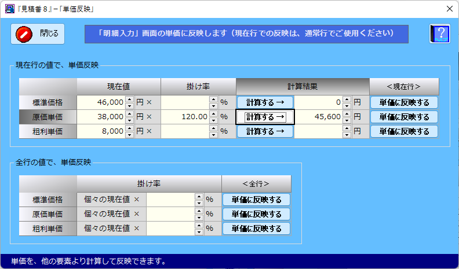Apply all-rows 粗利単価 with 単価に反映する
The height and width of the screenshot is (269, 459).
pyautogui.click(x=256, y=229)
